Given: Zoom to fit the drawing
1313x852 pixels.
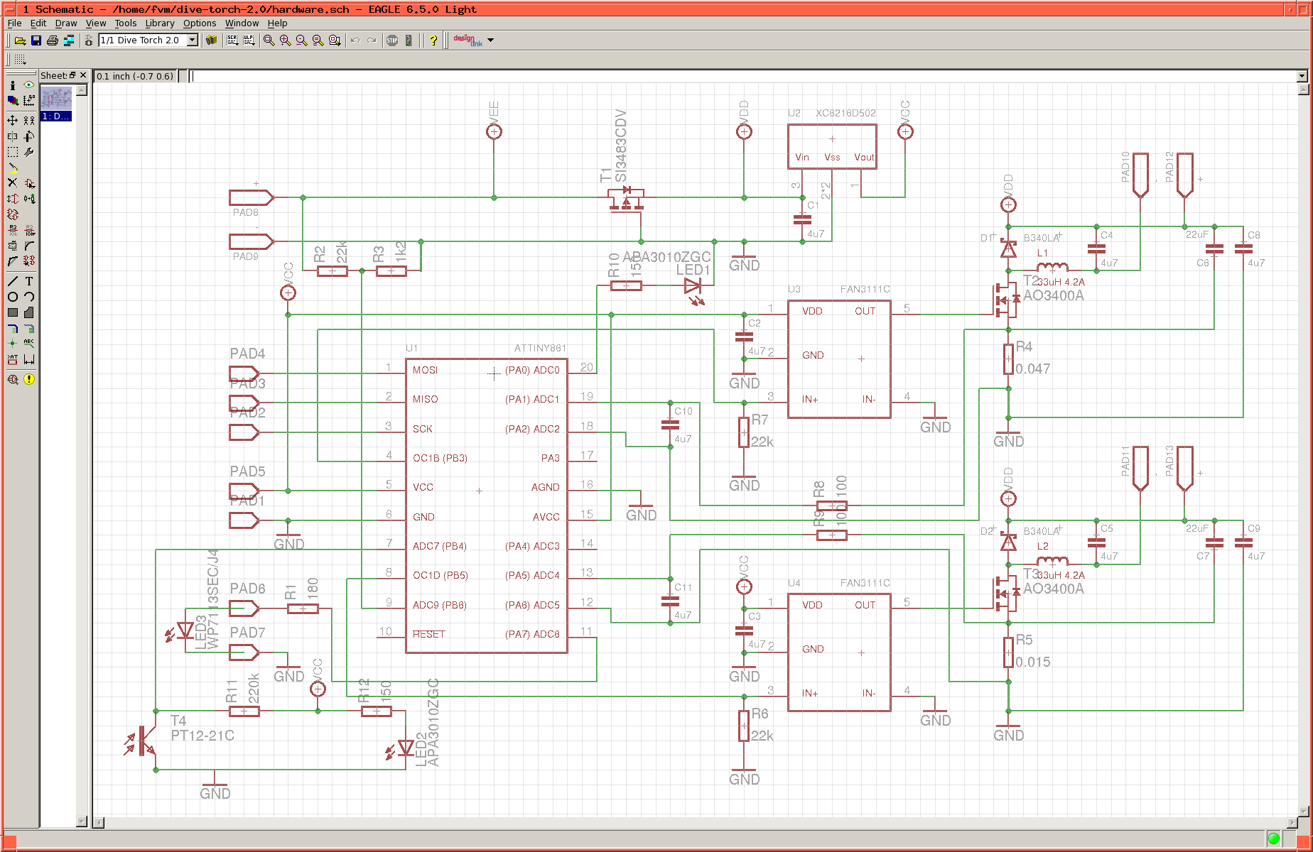Looking at the screenshot, I should pyautogui.click(x=269, y=40).
